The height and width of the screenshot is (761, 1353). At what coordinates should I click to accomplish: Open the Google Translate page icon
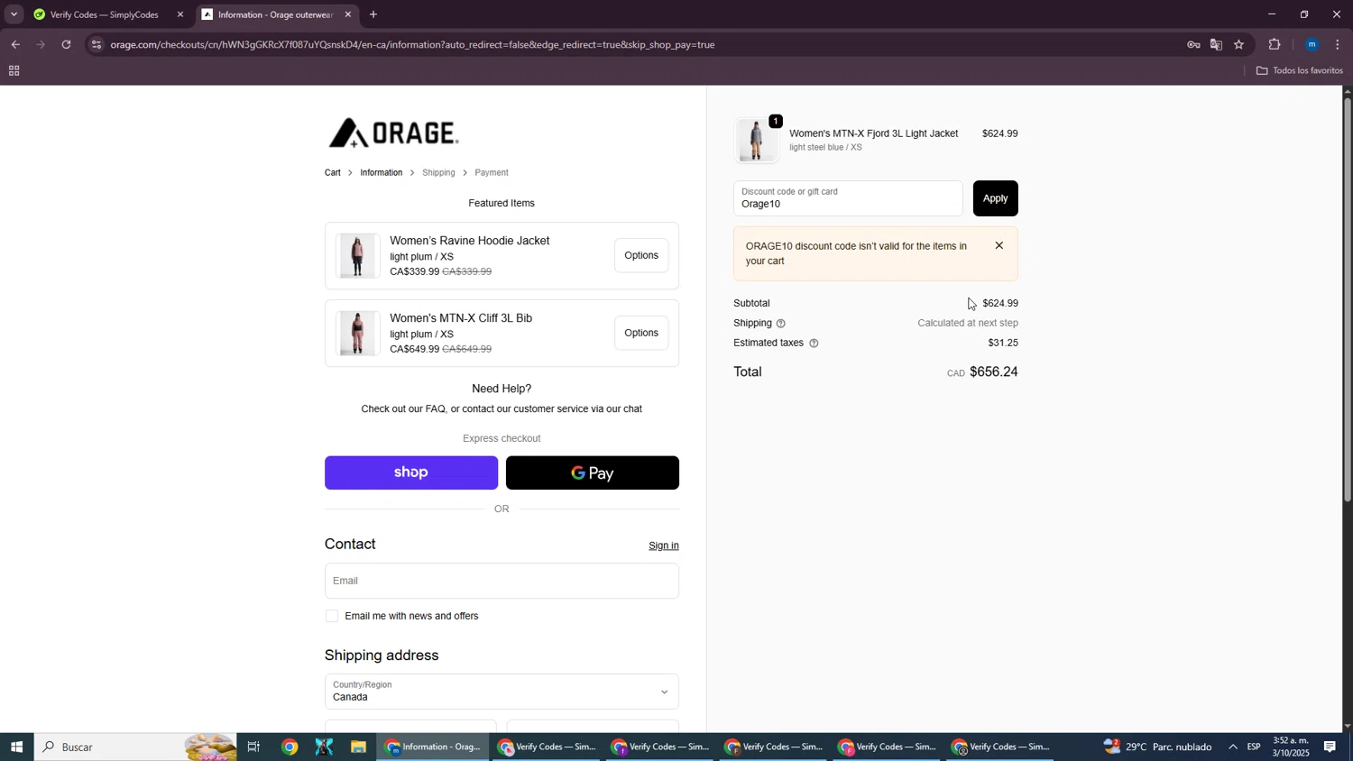[x=1216, y=44]
